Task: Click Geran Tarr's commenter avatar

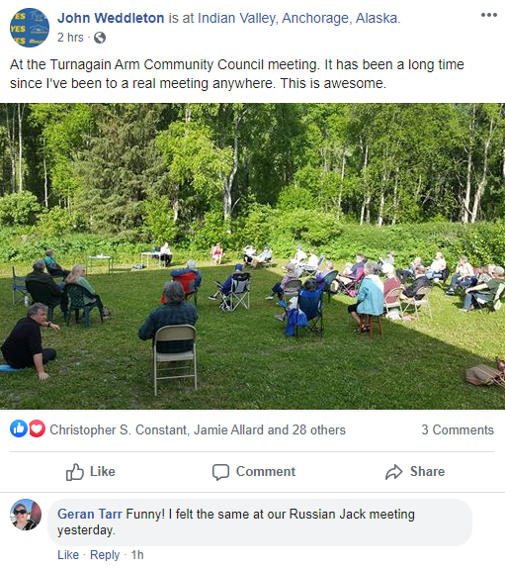Action: click(26, 515)
